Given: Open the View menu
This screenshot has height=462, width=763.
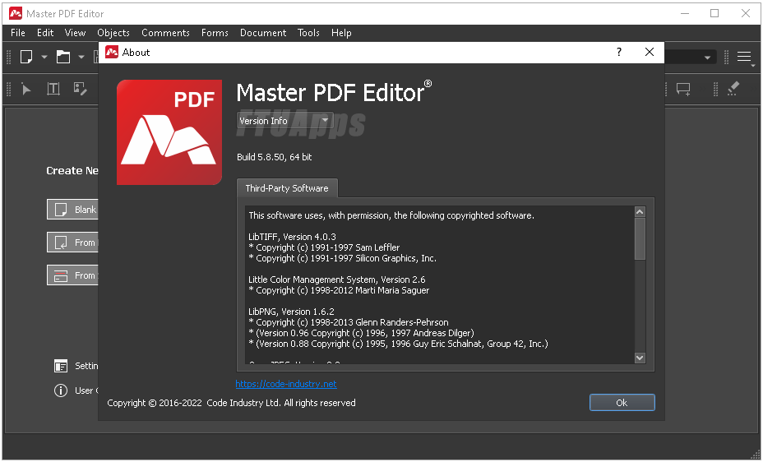Looking at the screenshot, I should pos(75,33).
